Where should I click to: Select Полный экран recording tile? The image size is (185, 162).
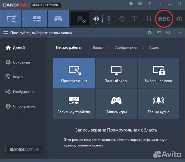(x=116, y=73)
